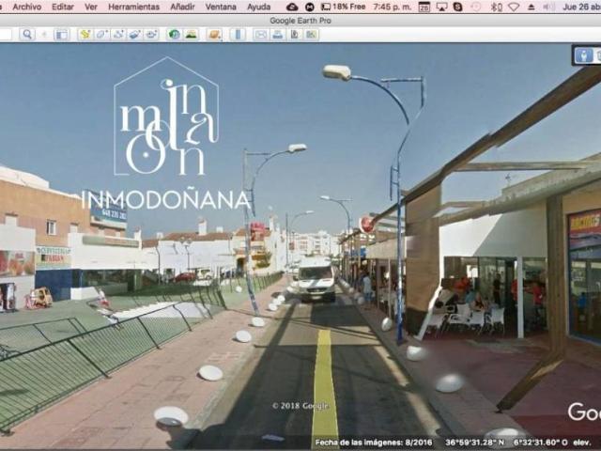
Task: Click the Record a Tour camera icon
Action: (152, 35)
